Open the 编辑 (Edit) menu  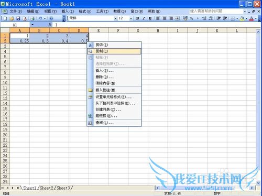33,12
